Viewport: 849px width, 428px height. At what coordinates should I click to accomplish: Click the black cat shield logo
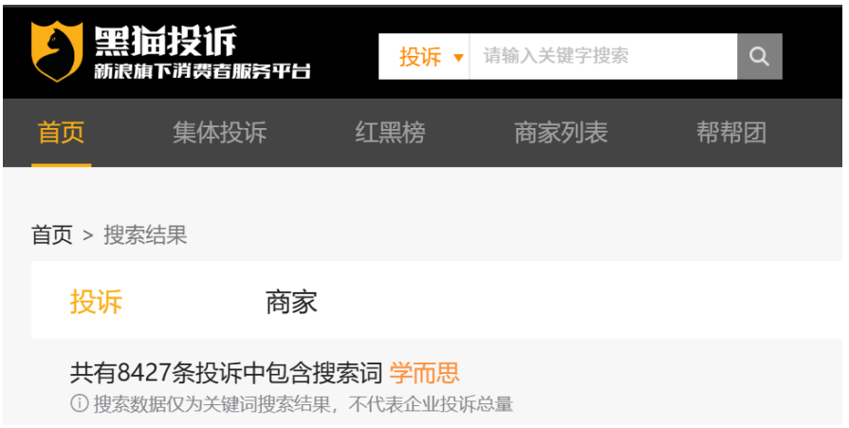[57, 51]
